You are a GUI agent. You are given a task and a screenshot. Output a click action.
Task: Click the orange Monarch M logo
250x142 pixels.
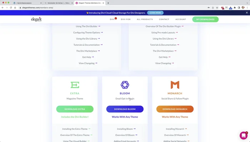(x=175, y=85)
